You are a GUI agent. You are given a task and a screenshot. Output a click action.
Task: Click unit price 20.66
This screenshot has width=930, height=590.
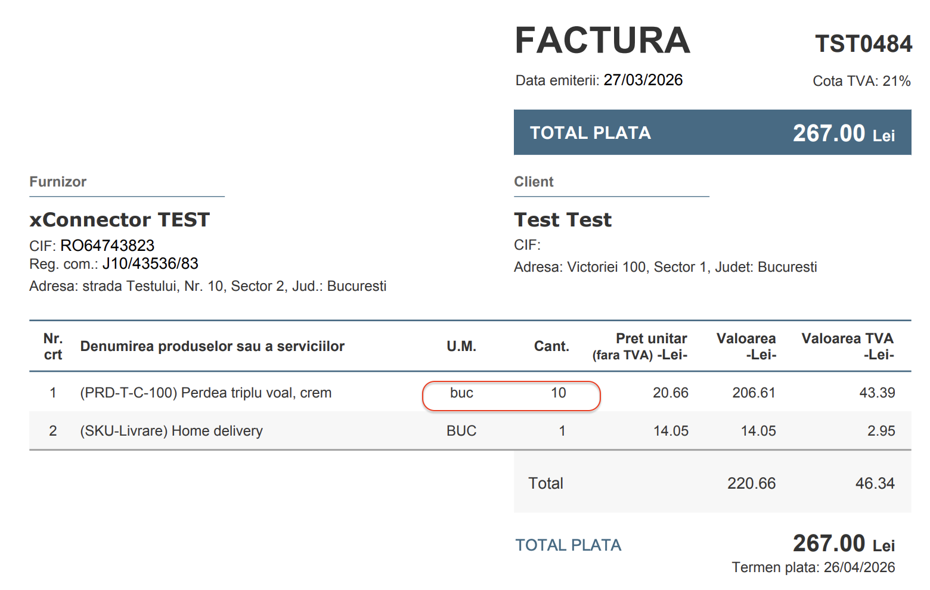coord(670,393)
